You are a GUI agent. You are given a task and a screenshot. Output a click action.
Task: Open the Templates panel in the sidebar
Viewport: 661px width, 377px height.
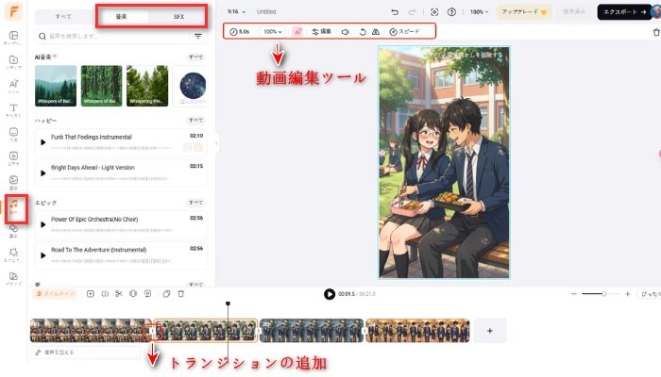13,38
